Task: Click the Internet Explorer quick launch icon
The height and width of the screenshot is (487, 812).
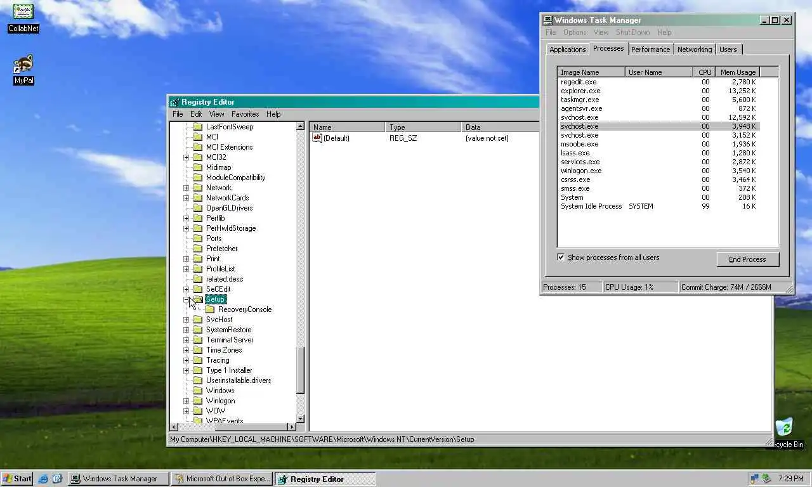Action: 43,479
